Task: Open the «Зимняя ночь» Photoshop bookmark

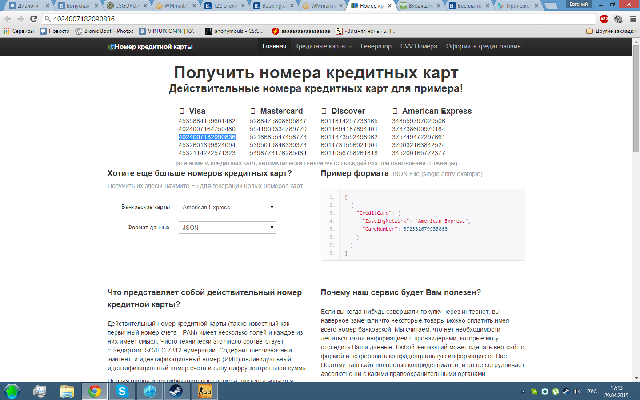Action: click(365, 31)
